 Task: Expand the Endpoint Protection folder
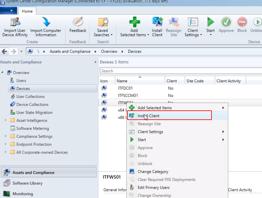pos(6,144)
